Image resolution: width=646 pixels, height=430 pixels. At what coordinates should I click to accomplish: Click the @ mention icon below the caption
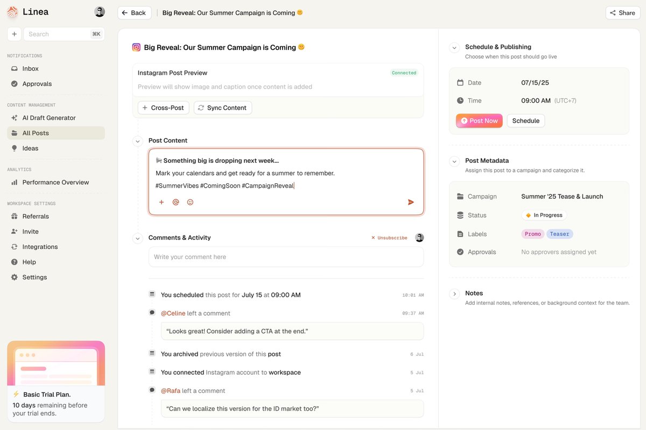click(x=175, y=202)
